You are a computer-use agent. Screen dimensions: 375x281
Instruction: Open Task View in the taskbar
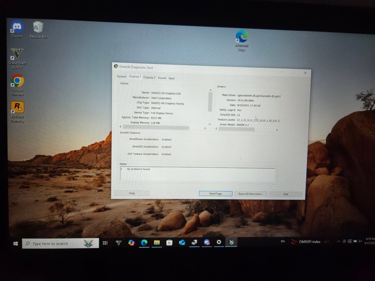[105, 243]
